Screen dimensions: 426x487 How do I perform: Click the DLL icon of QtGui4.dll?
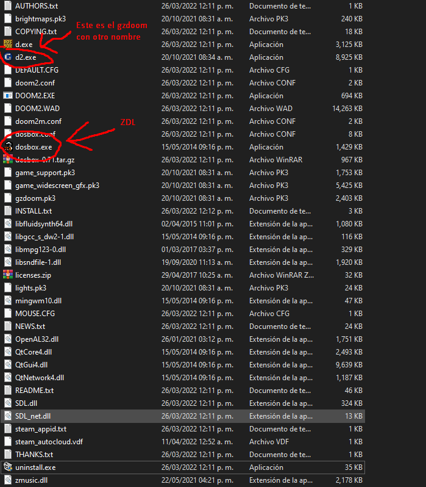(8, 364)
